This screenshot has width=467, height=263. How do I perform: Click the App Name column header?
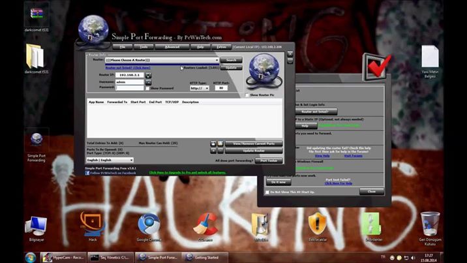pyautogui.click(x=96, y=102)
